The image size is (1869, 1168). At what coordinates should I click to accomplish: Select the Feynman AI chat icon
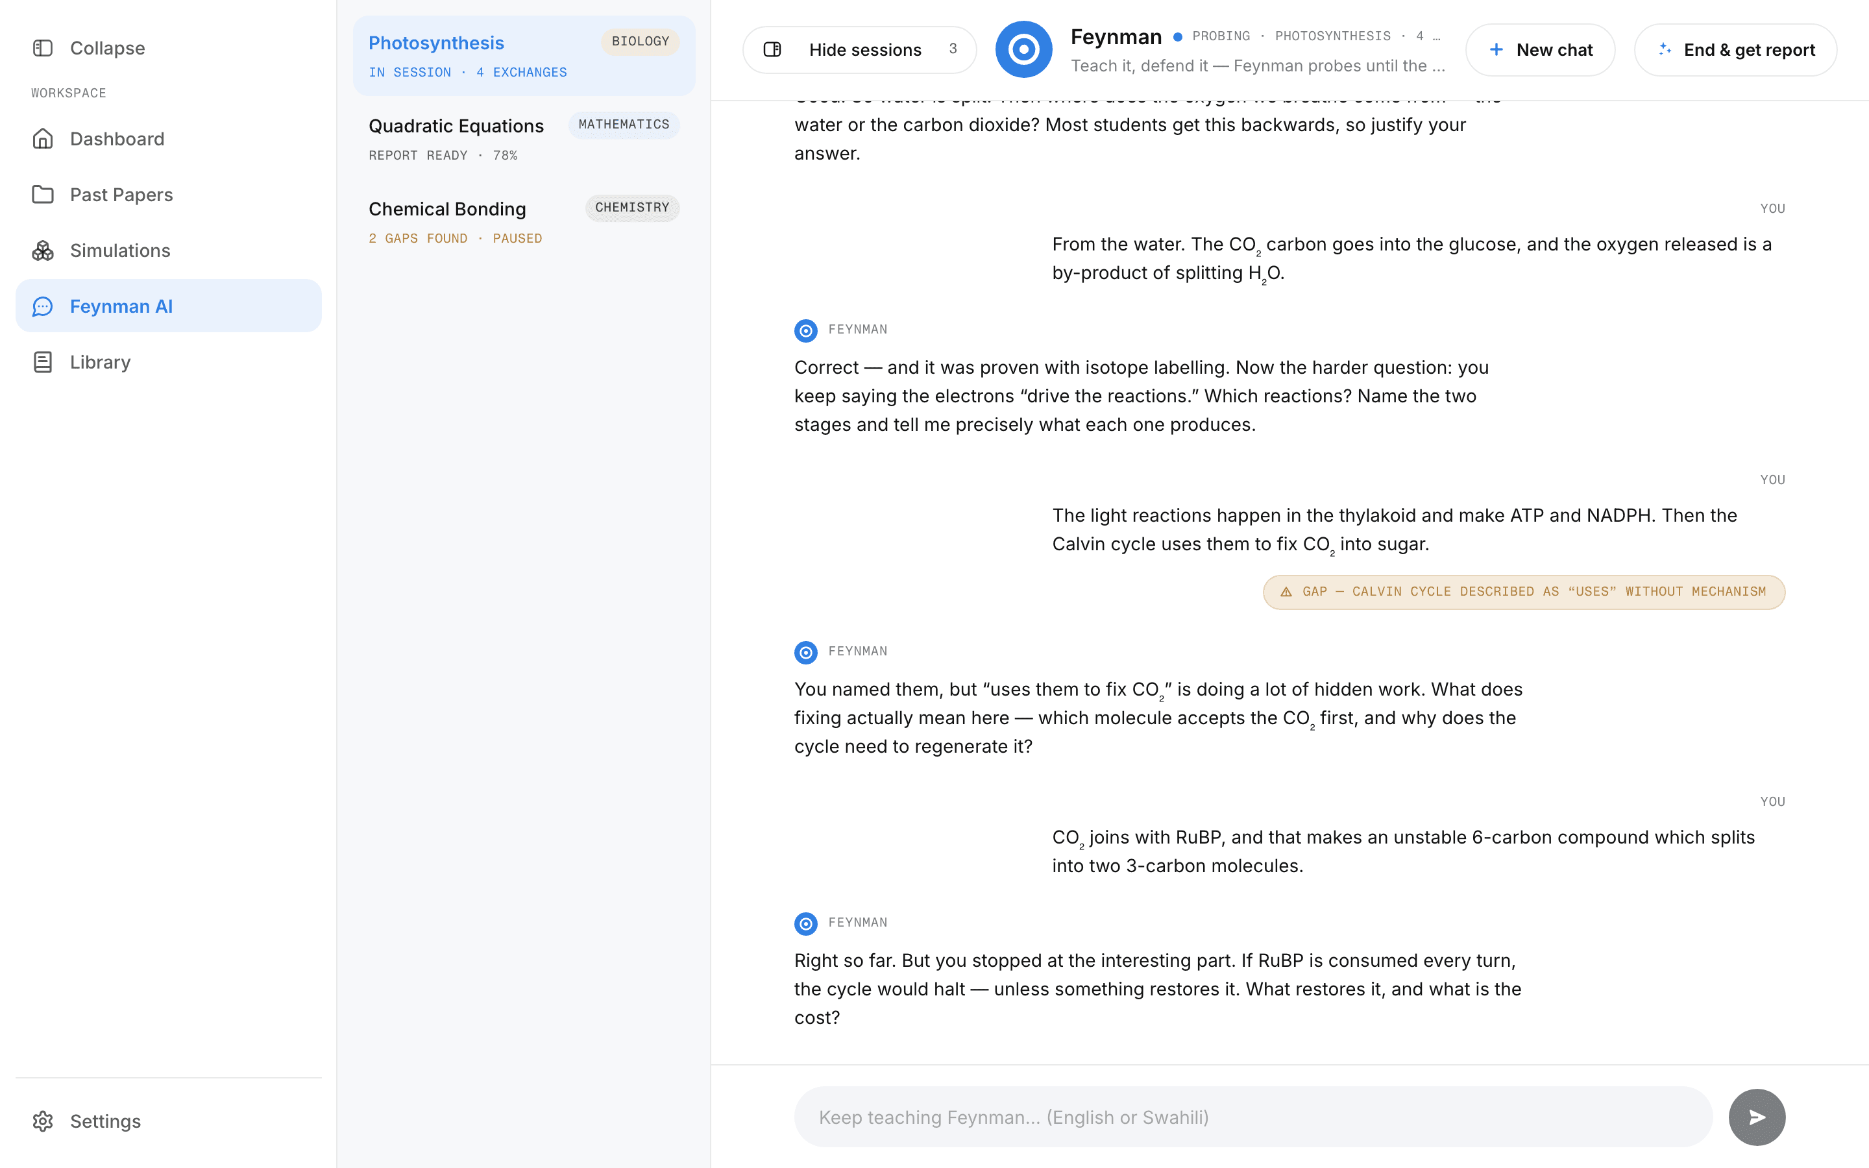(42, 306)
